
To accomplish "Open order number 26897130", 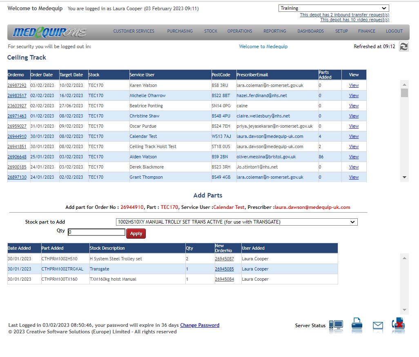I will pos(17,177).
